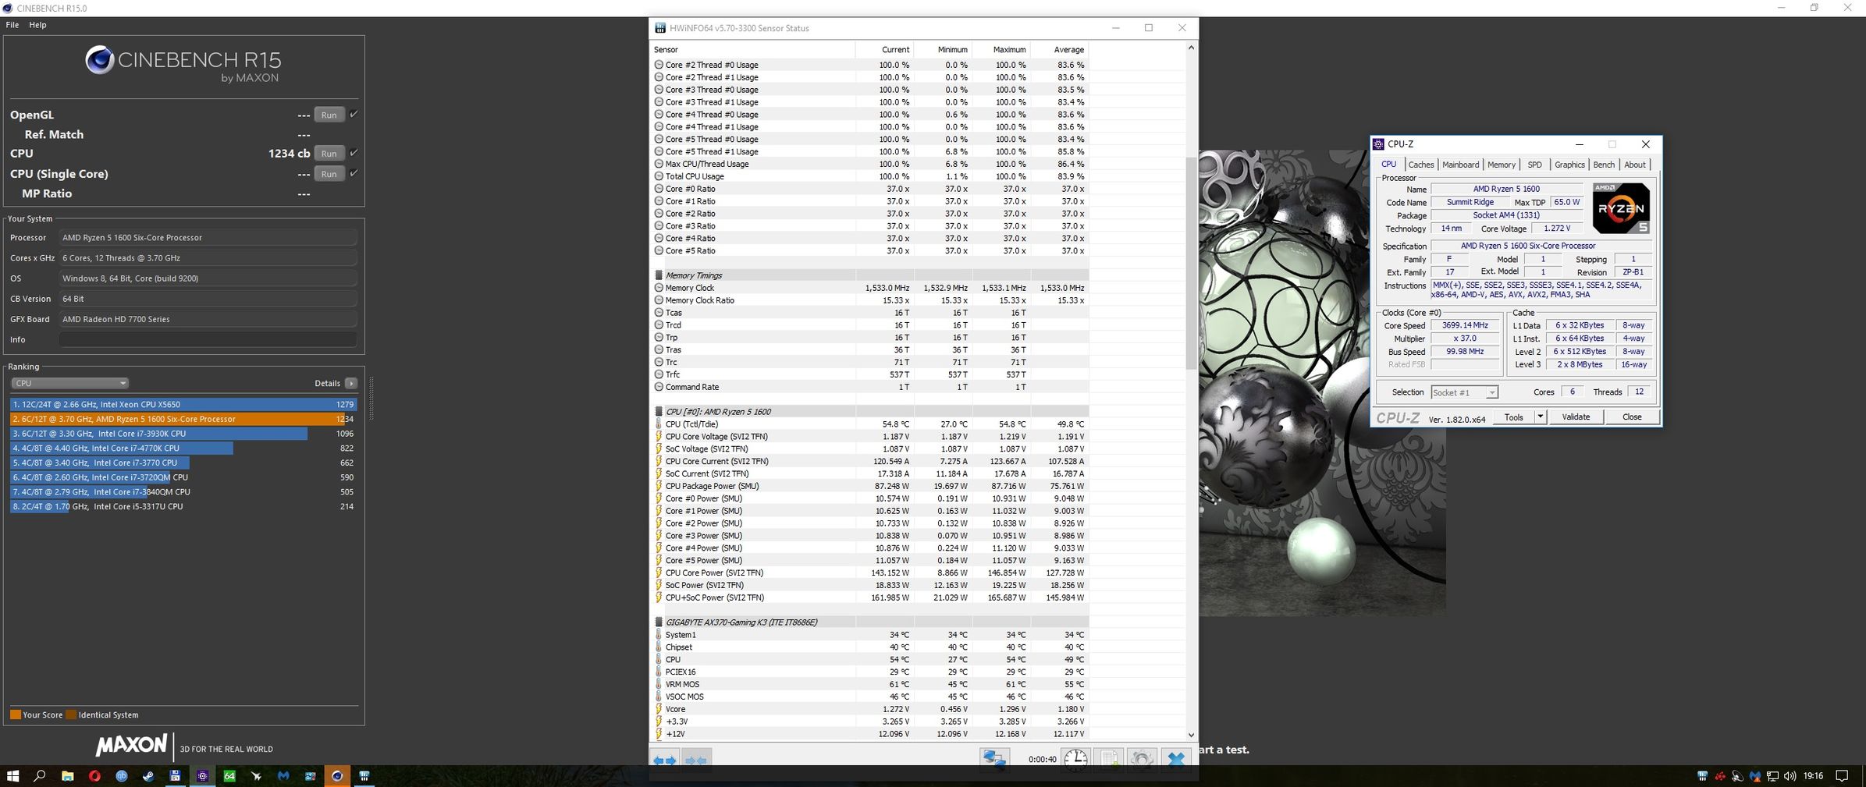The image size is (1866, 787).
Task: Open Steam from taskbar
Action: pyautogui.click(x=148, y=776)
